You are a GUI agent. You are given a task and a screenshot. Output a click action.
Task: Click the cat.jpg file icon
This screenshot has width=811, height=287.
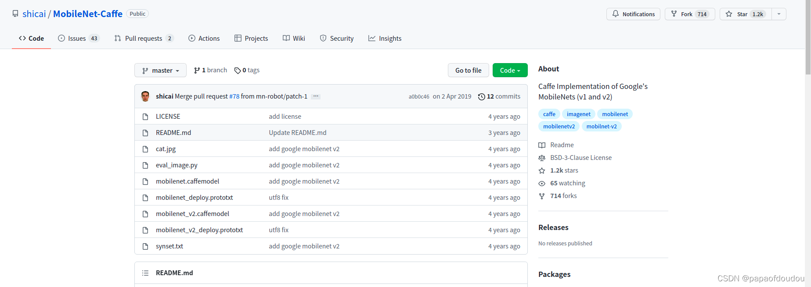[145, 149]
